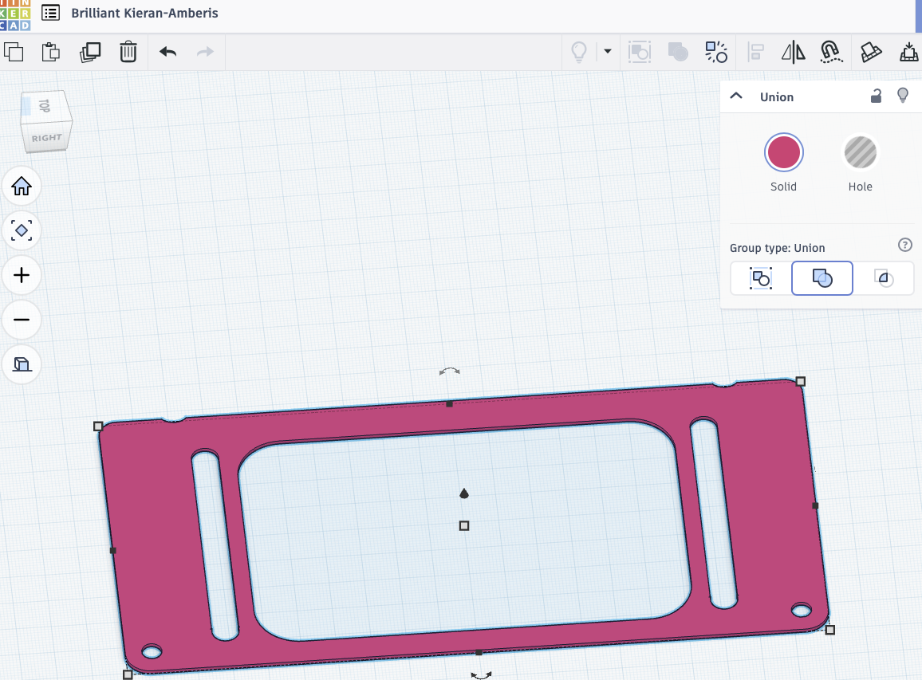Image resolution: width=922 pixels, height=680 pixels.
Task: Duplicate the selected shape
Action: coord(90,51)
